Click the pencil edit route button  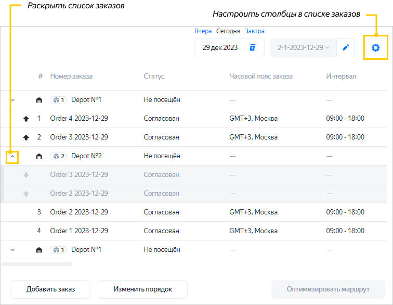[346, 48]
